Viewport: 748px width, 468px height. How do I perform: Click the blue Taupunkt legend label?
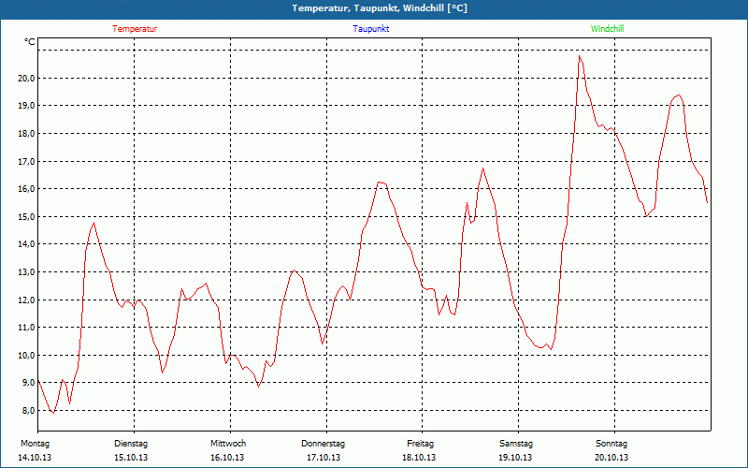[370, 29]
